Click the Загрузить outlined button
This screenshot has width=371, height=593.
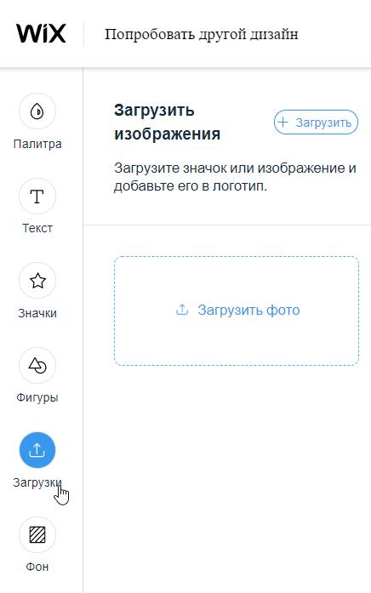tap(316, 123)
